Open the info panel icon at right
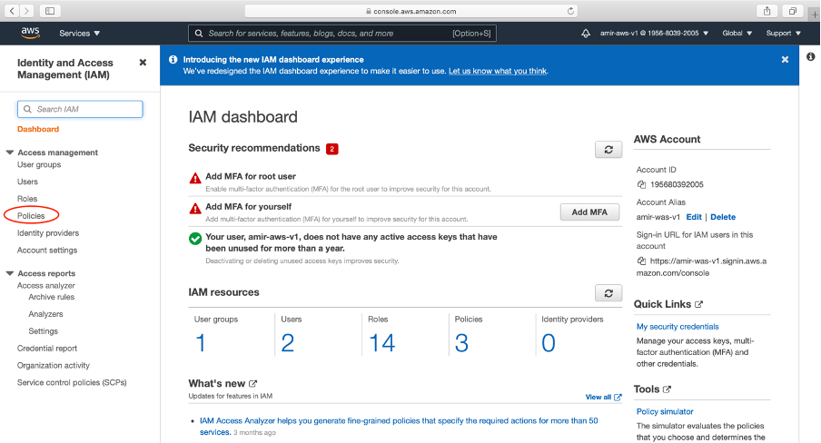The image size is (821, 443). point(810,56)
